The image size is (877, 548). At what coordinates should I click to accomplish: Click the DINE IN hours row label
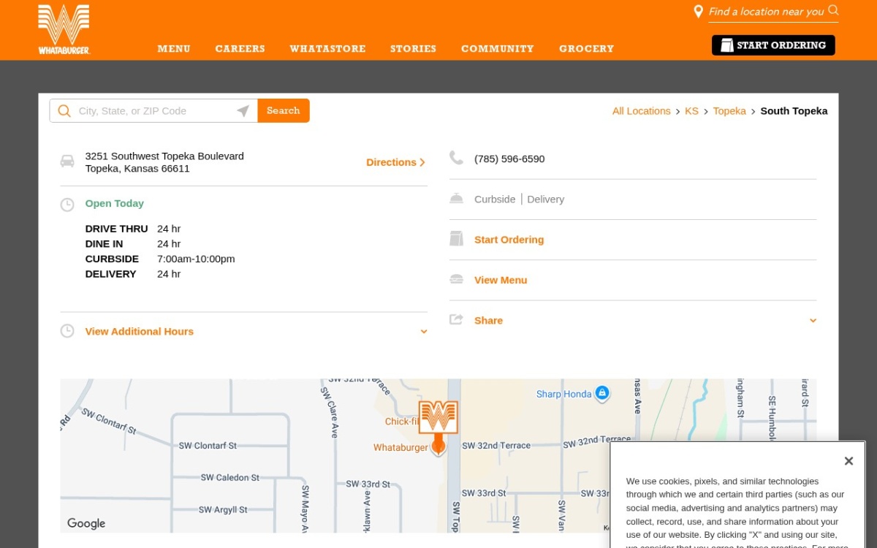104,243
